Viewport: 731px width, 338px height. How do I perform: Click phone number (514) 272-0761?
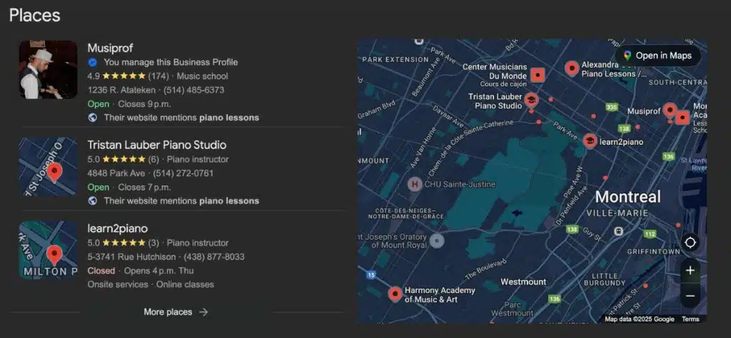[x=183, y=173]
